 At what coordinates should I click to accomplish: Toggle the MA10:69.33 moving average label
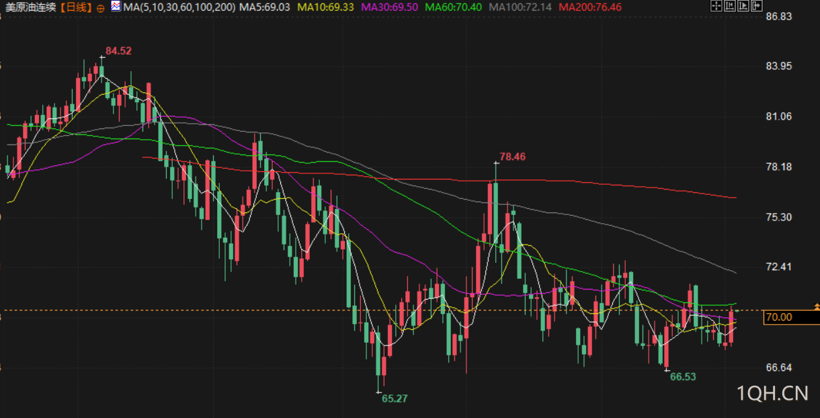[325, 7]
